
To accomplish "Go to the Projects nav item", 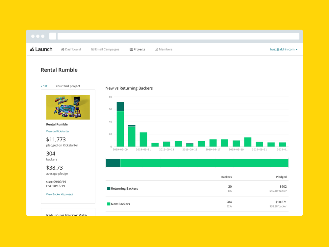I will (x=137, y=49).
